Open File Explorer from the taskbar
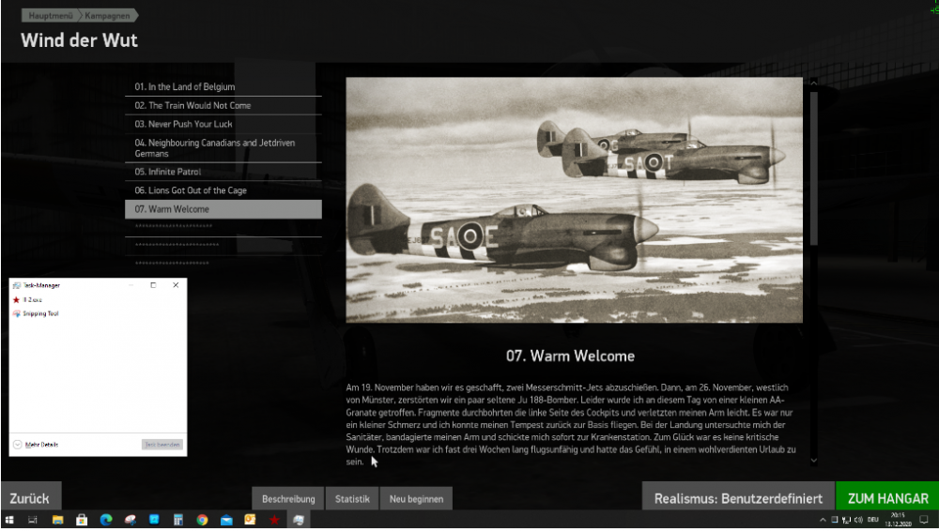Screen dimensions: 939x531 [57, 520]
